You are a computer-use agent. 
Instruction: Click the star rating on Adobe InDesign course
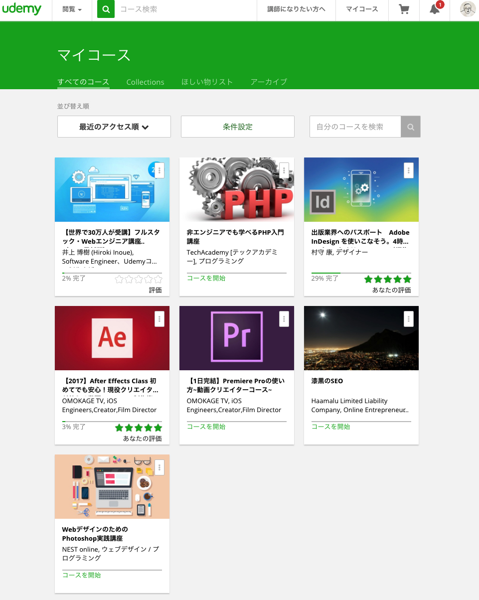point(388,279)
